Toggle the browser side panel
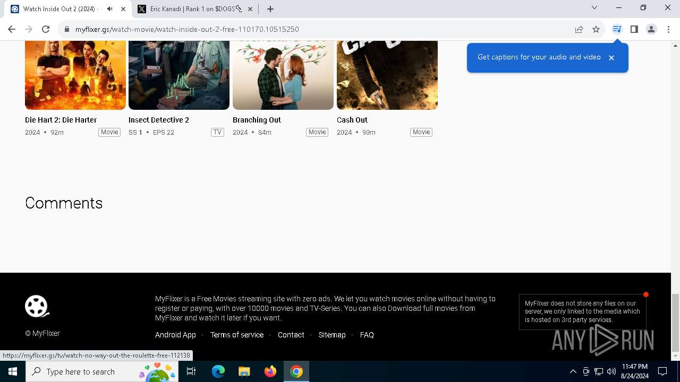680x382 pixels. click(x=634, y=29)
